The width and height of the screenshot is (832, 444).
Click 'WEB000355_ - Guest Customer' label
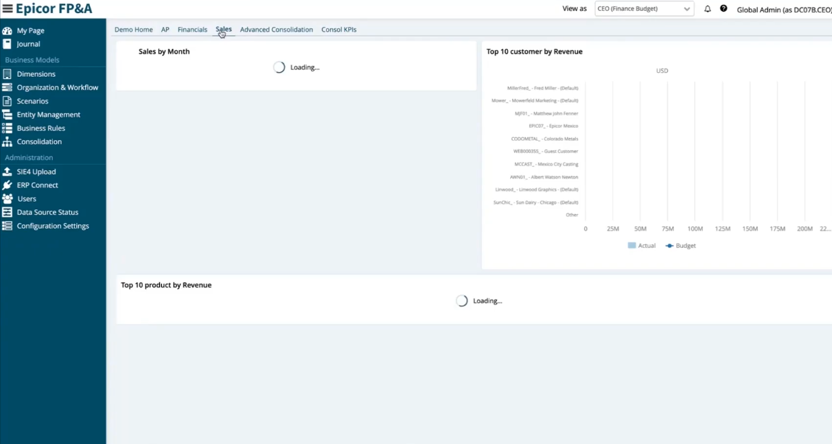pyautogui.click(x=546, y=152)
